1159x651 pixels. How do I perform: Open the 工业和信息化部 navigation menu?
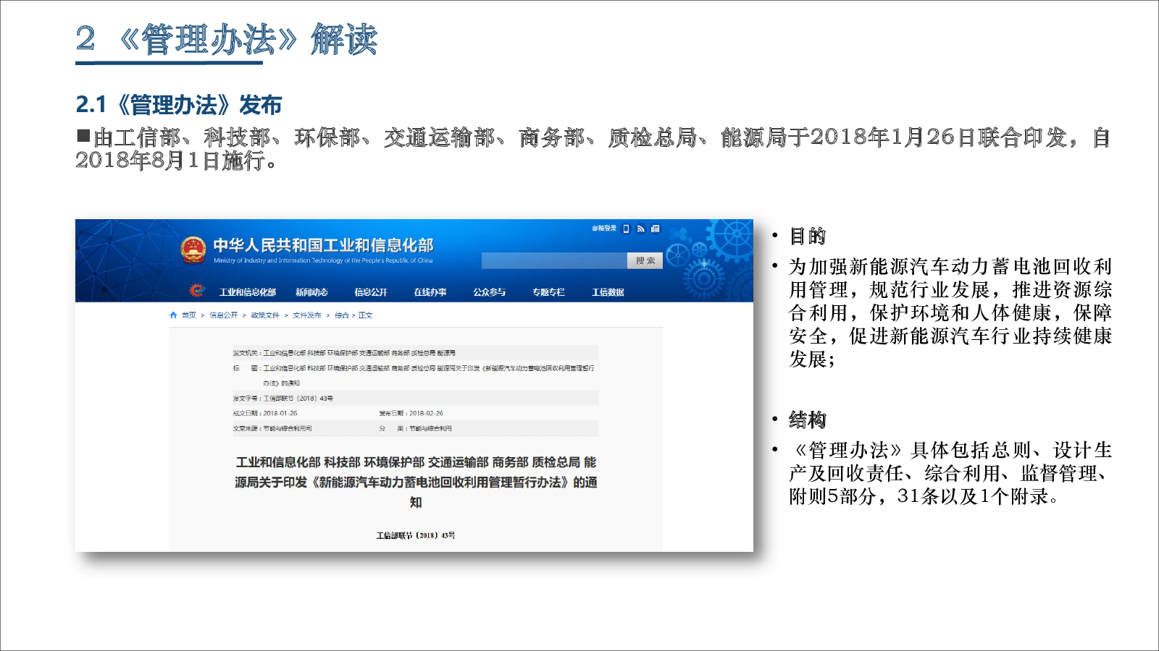(x=248, y=292)
